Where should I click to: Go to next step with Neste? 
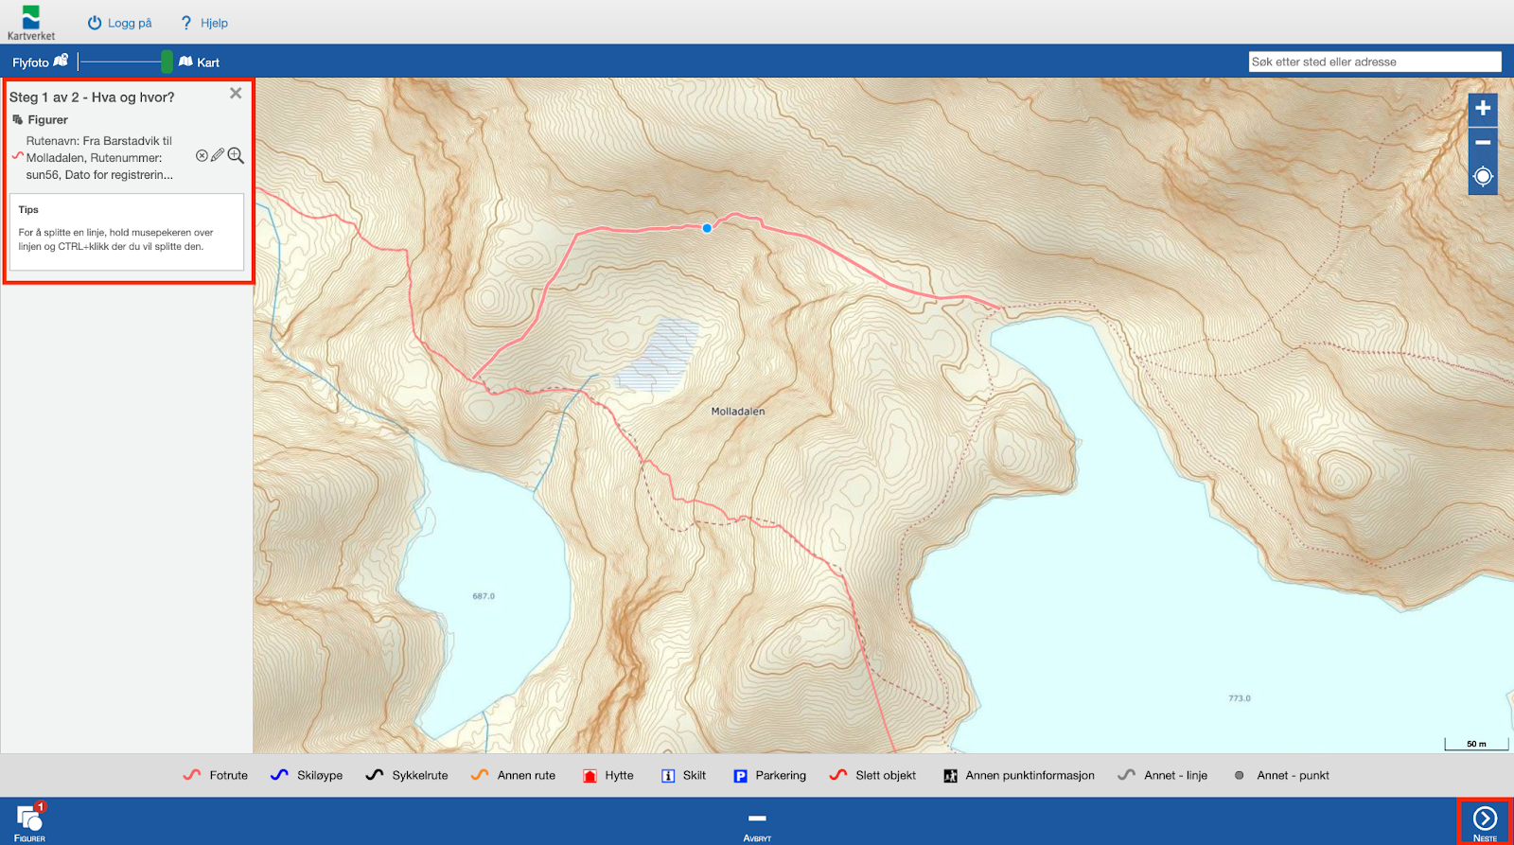(1485, 821)
